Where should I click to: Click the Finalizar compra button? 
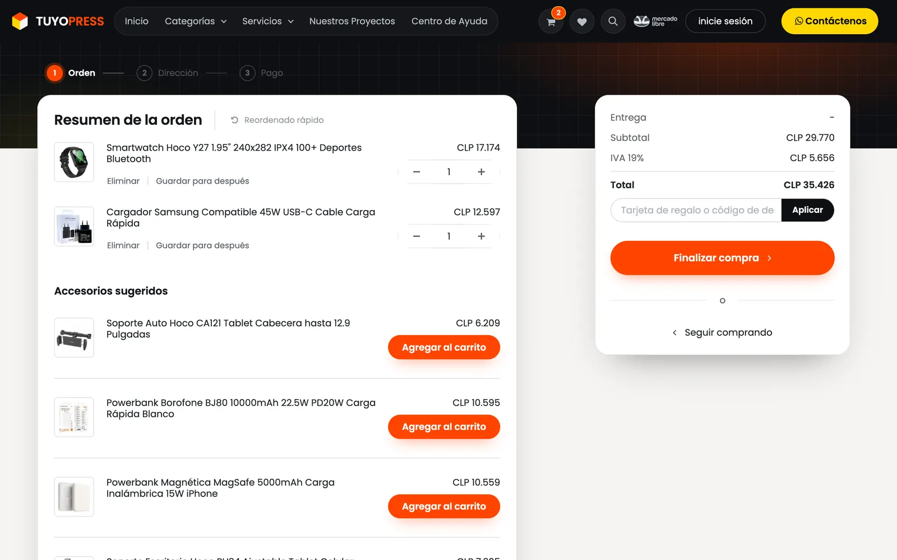722,258
